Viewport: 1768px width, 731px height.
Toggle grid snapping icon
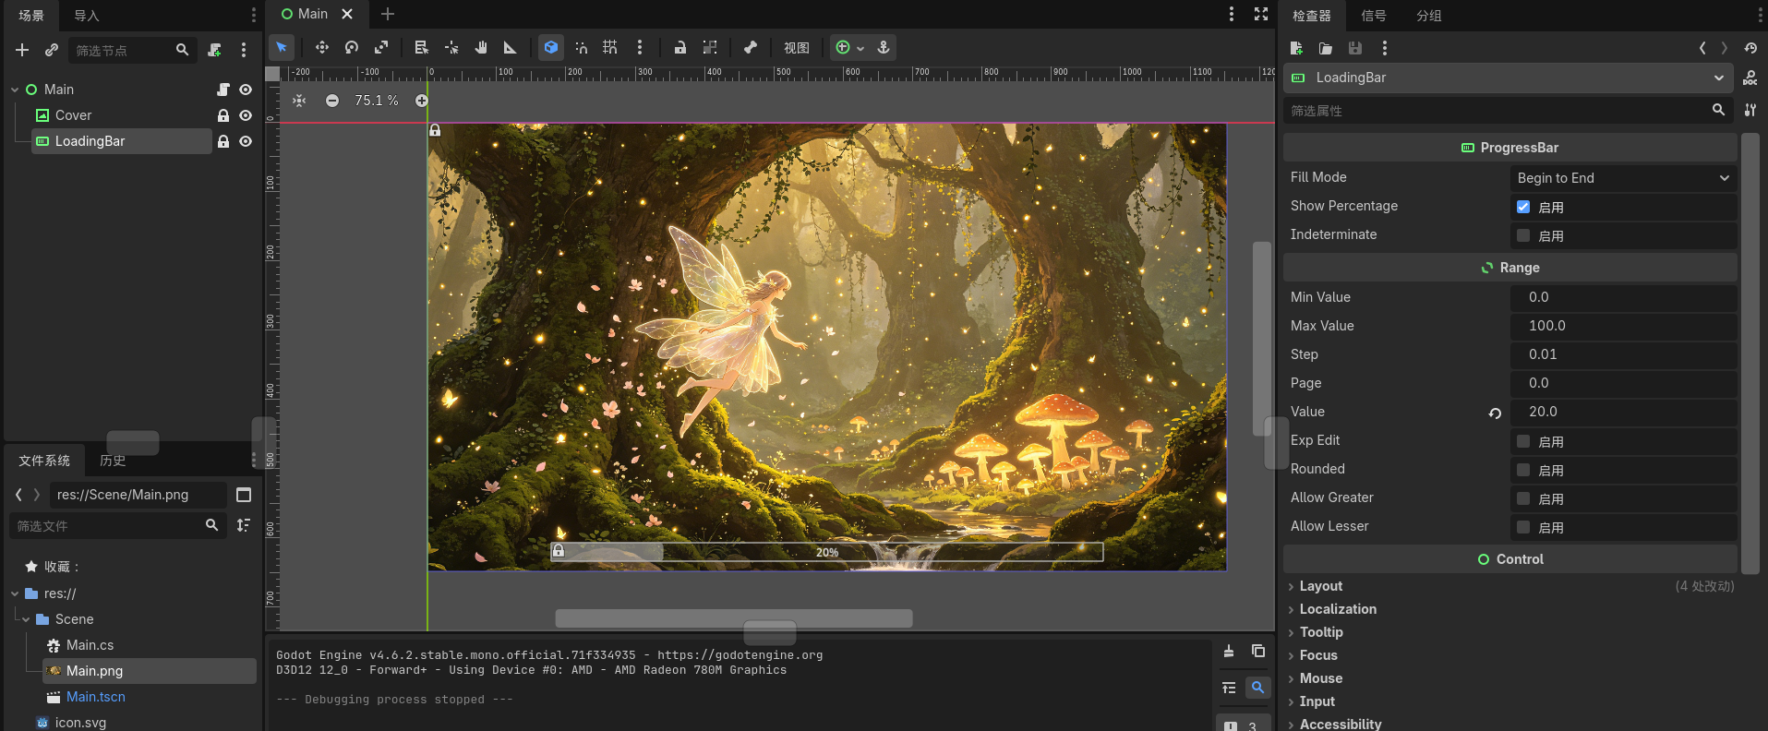[610, 48]
